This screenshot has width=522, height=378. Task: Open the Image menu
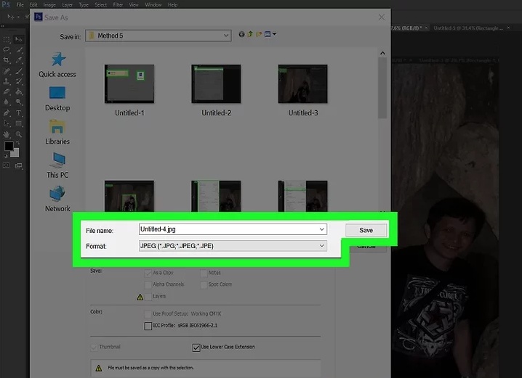click(49, 4)
